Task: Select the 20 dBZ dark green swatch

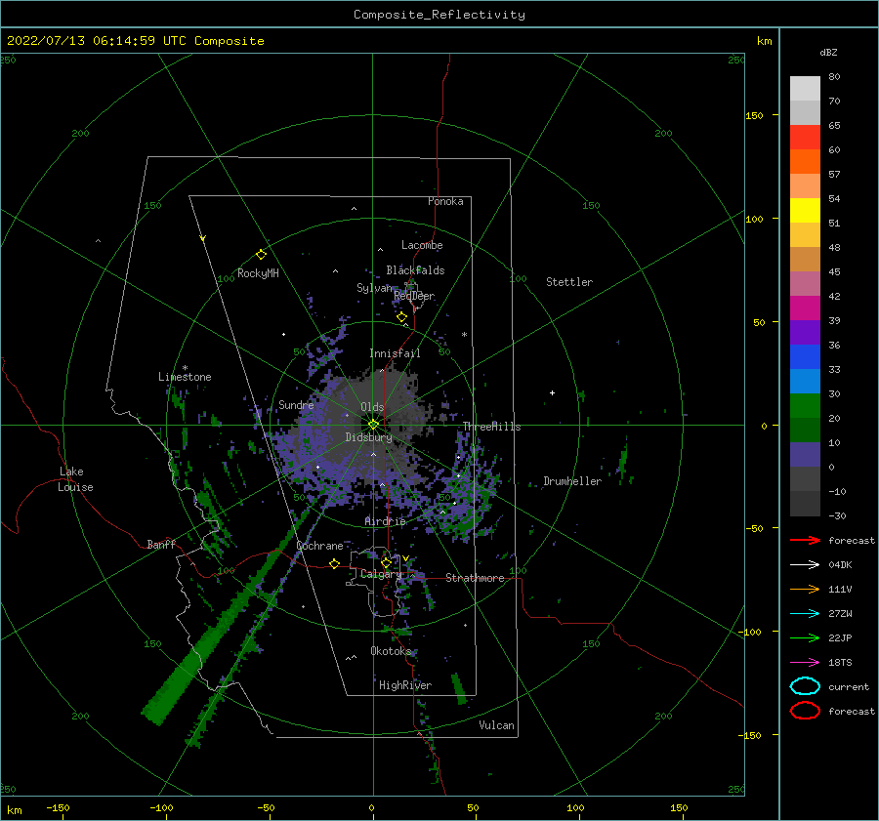Action: tap(805, 430)
